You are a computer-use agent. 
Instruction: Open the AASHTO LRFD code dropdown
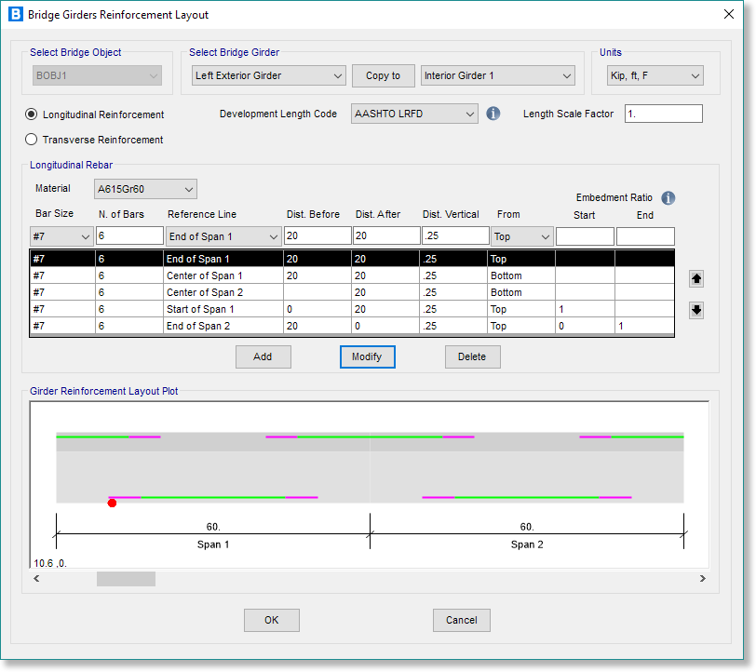pos(414,114)
